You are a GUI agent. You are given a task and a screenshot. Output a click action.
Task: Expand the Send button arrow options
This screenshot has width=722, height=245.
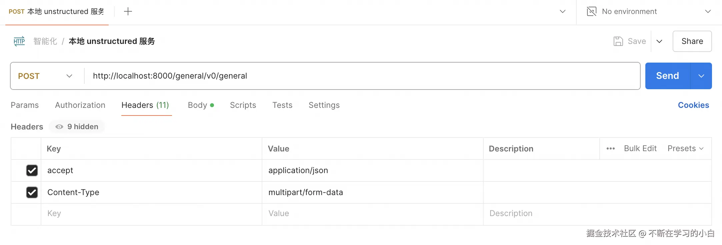pyautogui.click(x=701, y=76)
